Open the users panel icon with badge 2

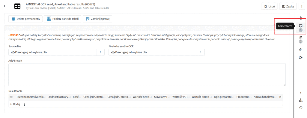pyautogui.click(x=301, y=38)
